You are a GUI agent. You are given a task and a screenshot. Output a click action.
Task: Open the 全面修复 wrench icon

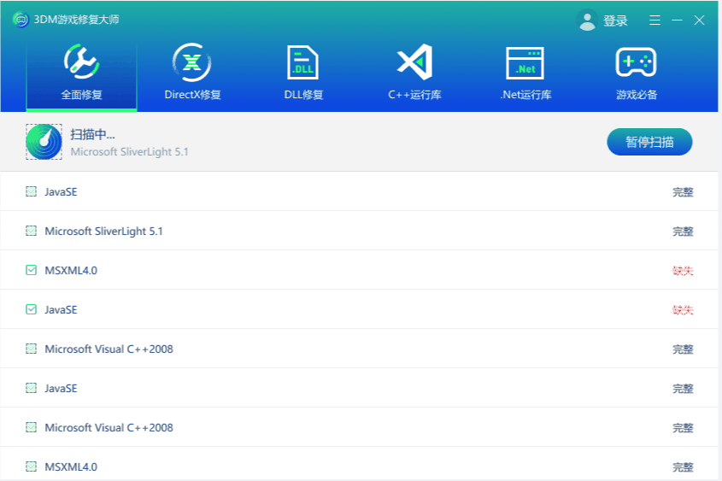click(x=81, y=62)
